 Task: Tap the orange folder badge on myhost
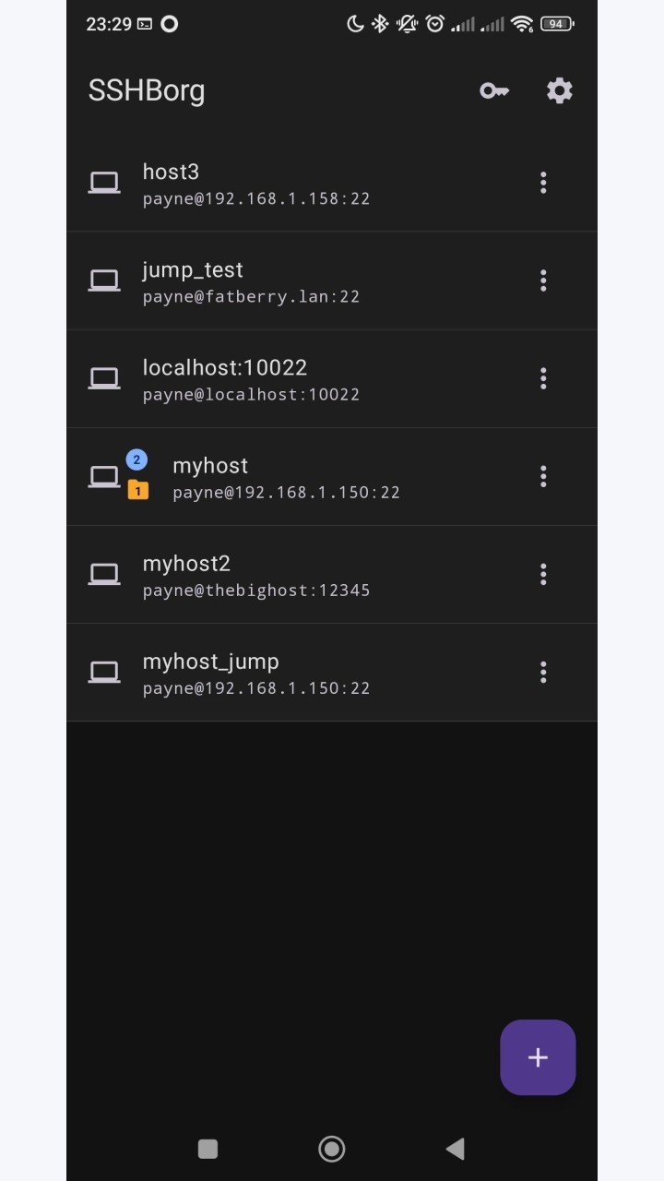137,490
